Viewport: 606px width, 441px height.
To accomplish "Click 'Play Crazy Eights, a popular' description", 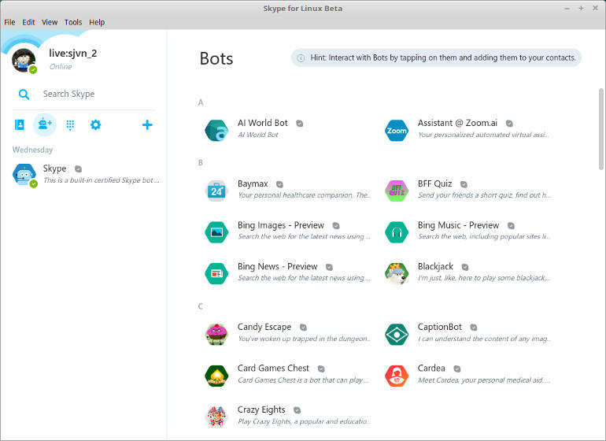I will point(304,421).
